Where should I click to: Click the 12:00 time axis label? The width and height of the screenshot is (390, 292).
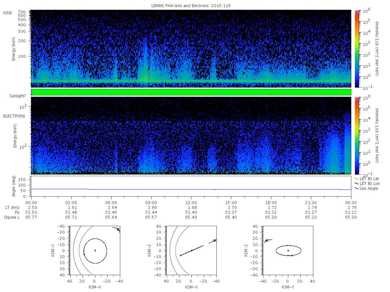(191, 202)
